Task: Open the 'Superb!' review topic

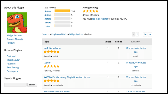Action: [x=47, y=63]
